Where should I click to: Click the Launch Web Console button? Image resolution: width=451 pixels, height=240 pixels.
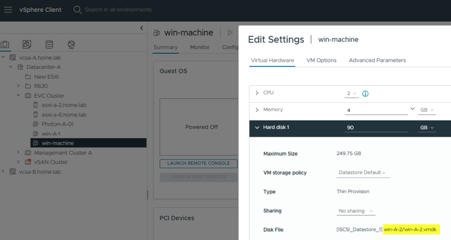pyautogui.click(x=199, y=177)
